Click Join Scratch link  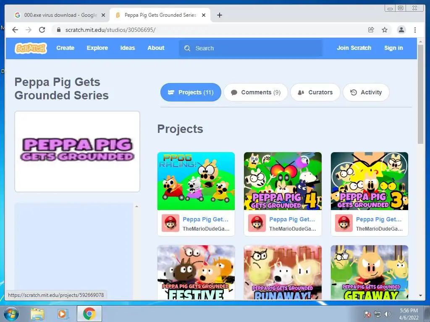tap(354, 48)
